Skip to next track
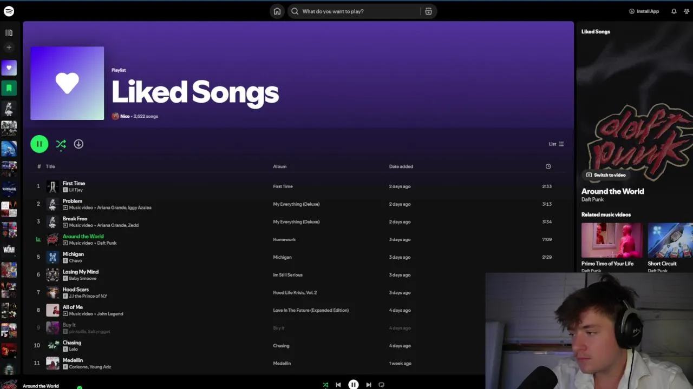 (368, 385)
